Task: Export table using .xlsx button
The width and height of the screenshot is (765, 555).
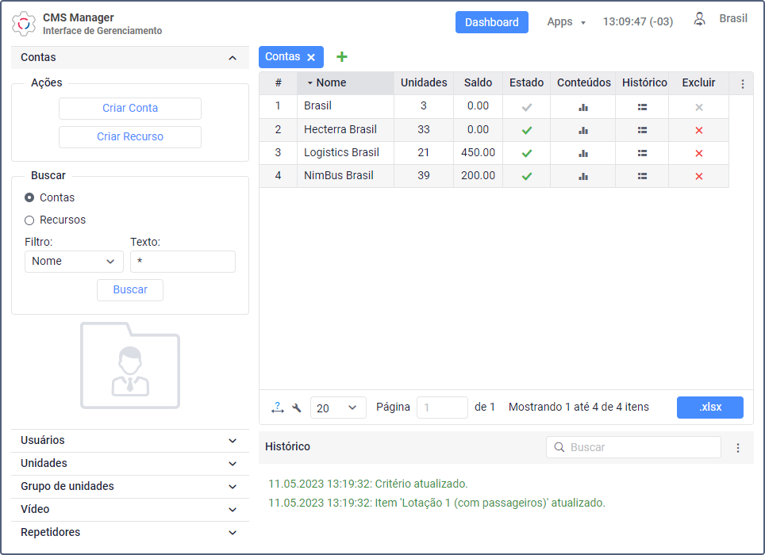Action: tap(709, 408)
